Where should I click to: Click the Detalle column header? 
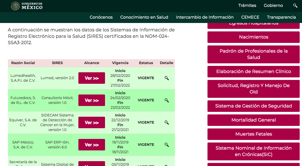(x=166, y=63)
